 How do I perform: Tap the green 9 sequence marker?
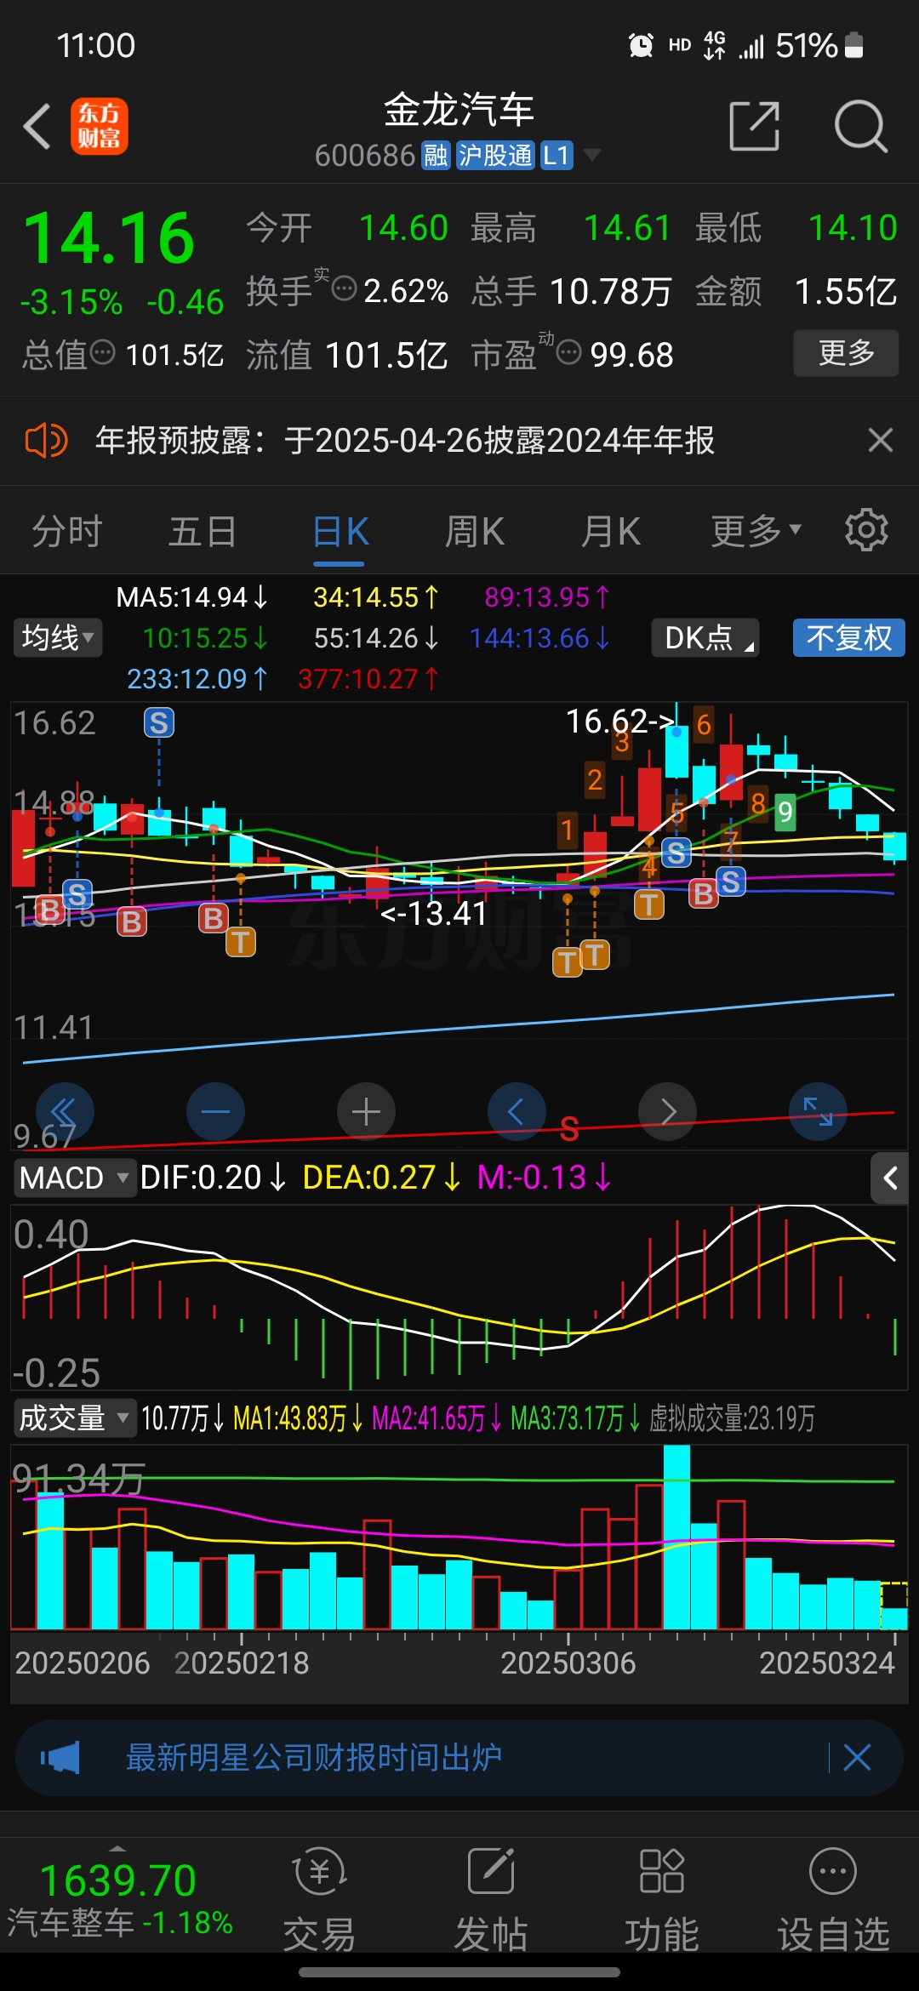click(785, 811)
